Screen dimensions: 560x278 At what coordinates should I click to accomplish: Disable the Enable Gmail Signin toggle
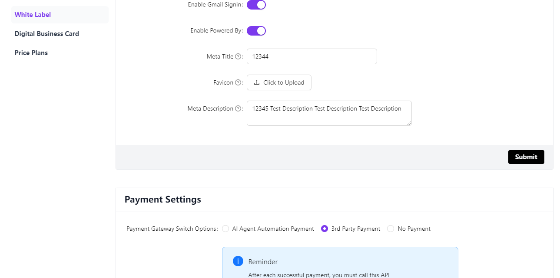pyautogui.click(x=256, y=5)
